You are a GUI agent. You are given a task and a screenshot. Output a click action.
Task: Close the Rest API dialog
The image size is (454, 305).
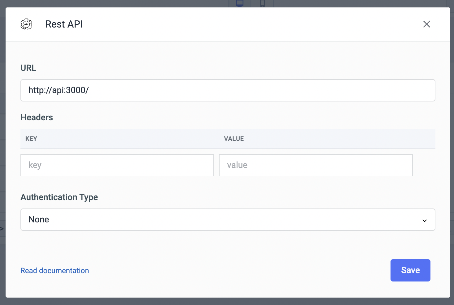(x=426, y=24)
